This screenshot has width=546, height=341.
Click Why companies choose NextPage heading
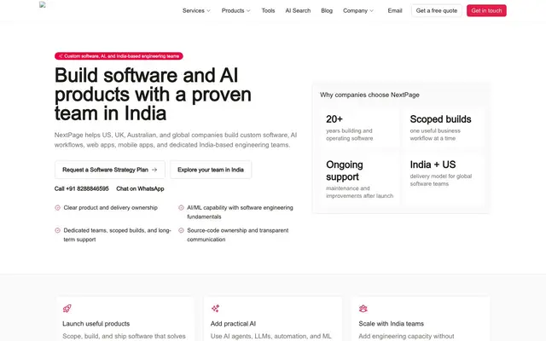point(369,95)
